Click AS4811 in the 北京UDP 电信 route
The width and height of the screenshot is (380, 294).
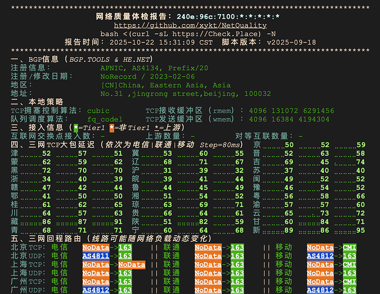(x=96, y=256)
